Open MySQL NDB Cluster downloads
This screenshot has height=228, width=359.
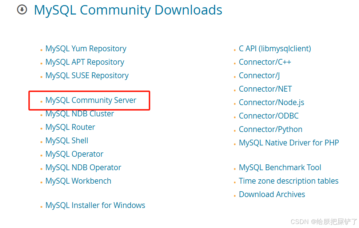[x=80, y=114]
